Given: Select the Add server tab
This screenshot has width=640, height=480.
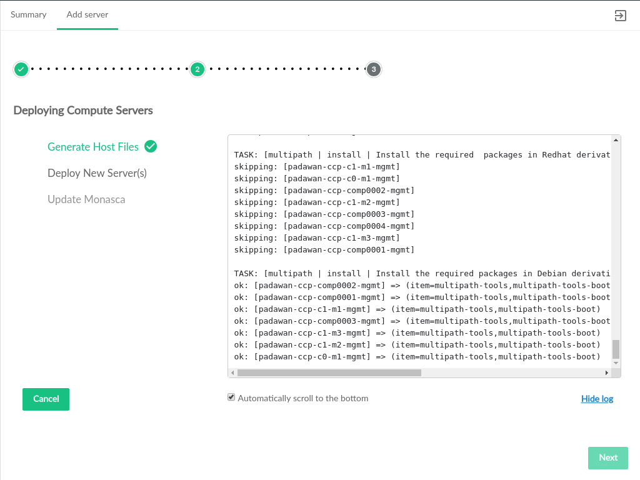Looking at the screenshot, I should tap(87, 14).
